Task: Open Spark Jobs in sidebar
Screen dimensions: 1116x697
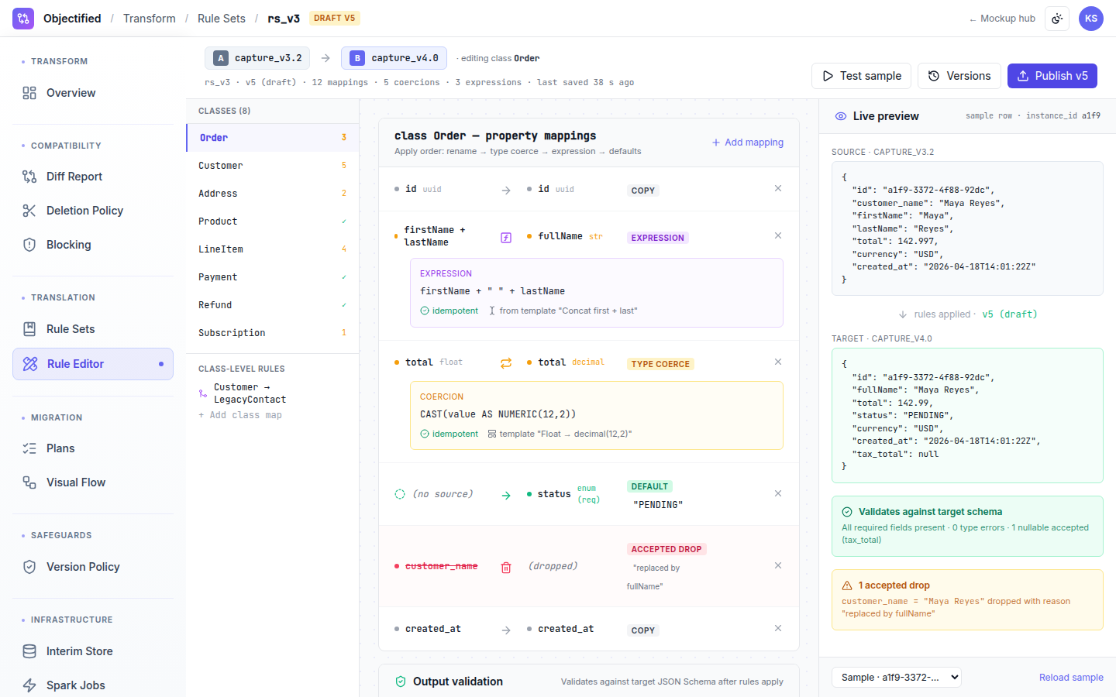Action: [93, 685]
